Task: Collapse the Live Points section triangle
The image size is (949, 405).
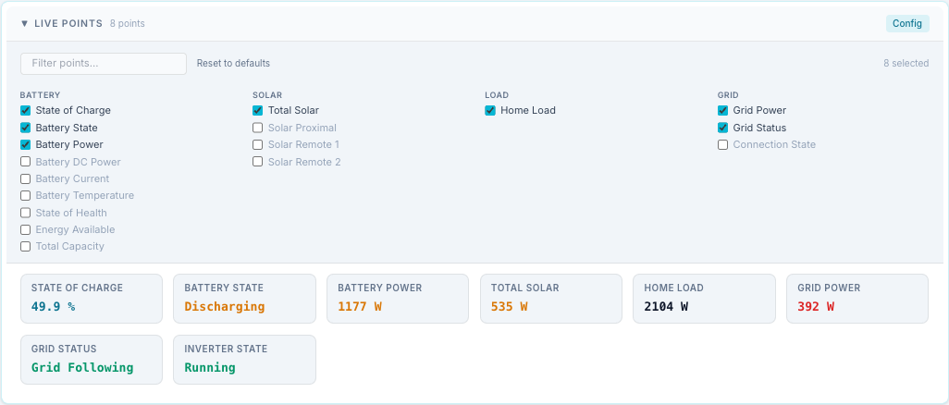Action: [24, 24]
